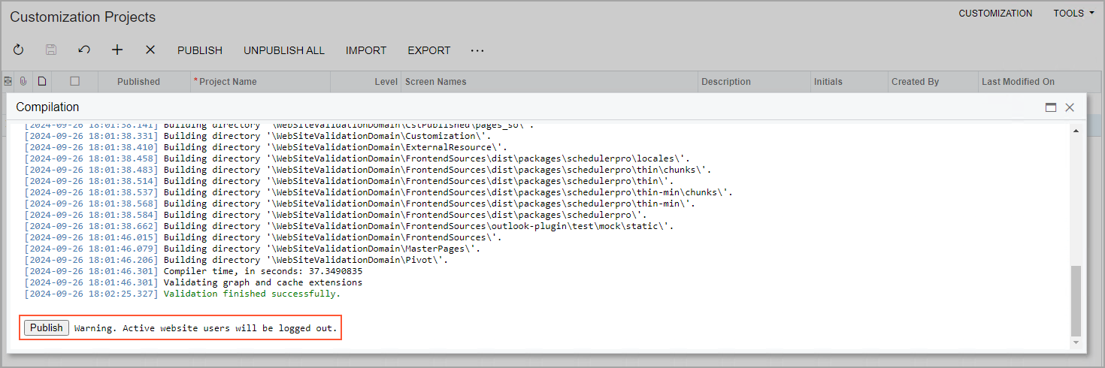The height and width of the screenshot is (368, 1105).
Task: Click the attachments paperclip column icon
Action: coord(24,81)
